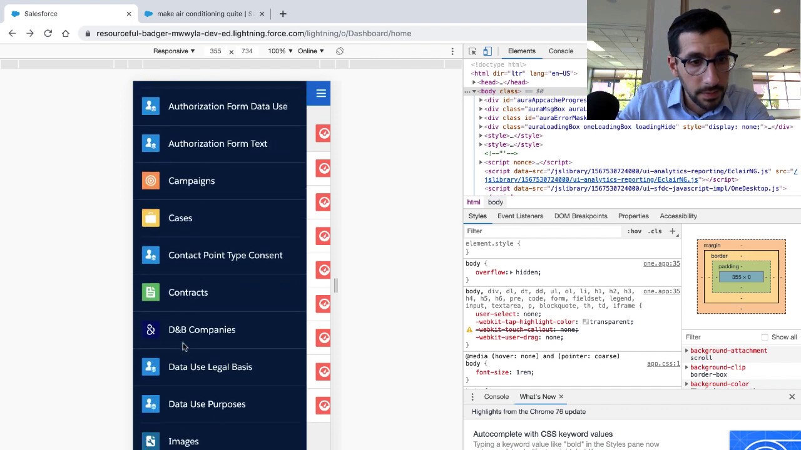Click the Cases briefcase icon
The width and height of the screenshot is (801, 450).
point(151,218)
